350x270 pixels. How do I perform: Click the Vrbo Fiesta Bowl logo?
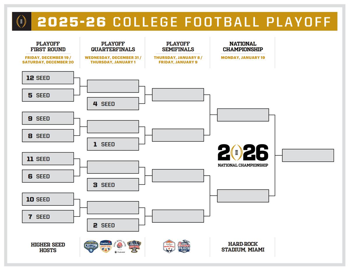[169, 247]
